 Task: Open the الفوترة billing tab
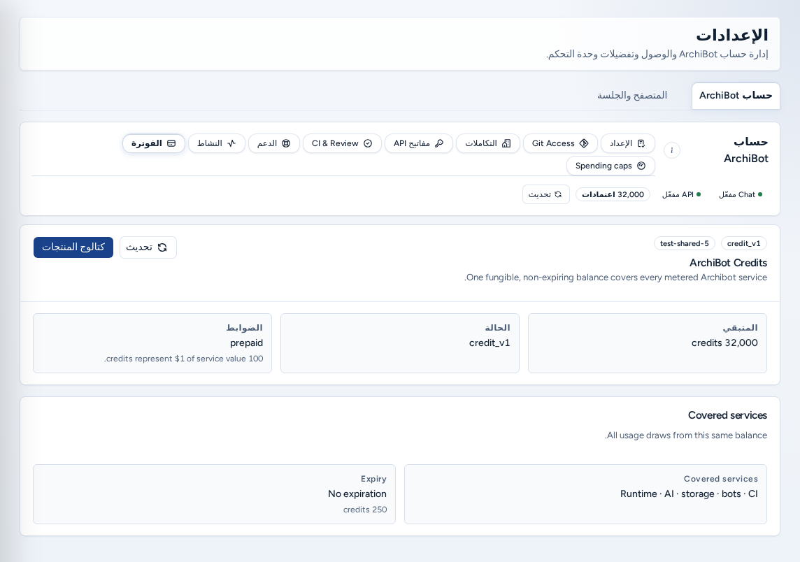[x=154, y=143]
